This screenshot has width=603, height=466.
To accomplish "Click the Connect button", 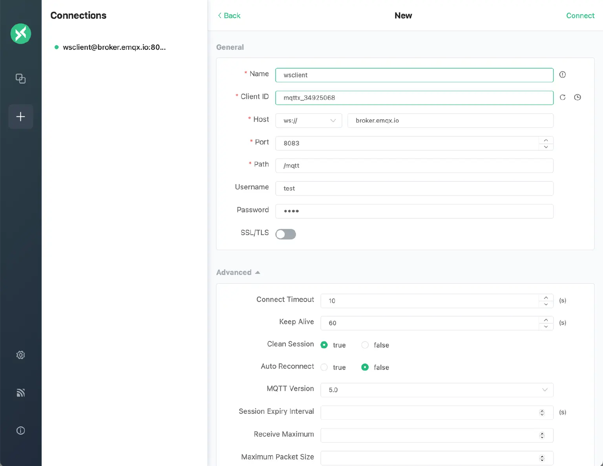I will coord(580,16).
